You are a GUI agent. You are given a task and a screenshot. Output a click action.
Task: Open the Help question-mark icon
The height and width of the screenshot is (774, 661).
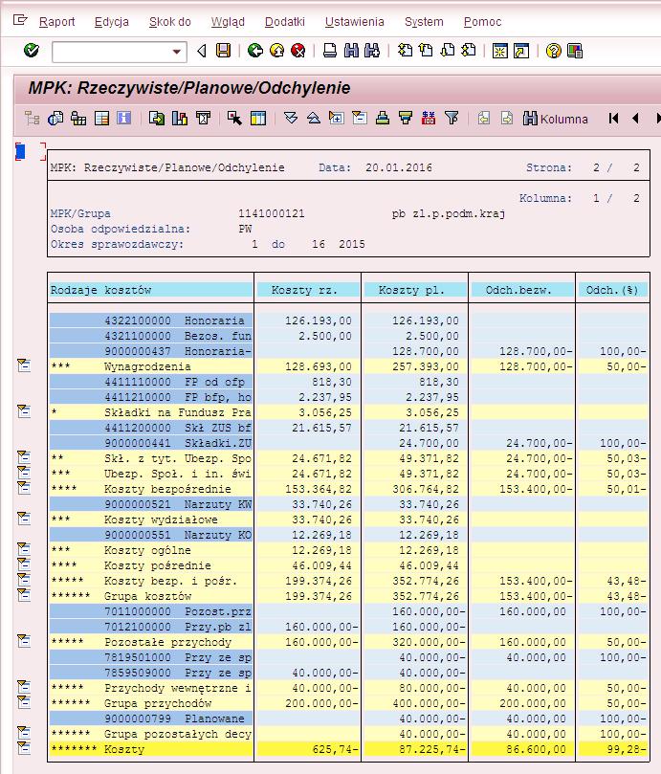[x=553, y=51]
